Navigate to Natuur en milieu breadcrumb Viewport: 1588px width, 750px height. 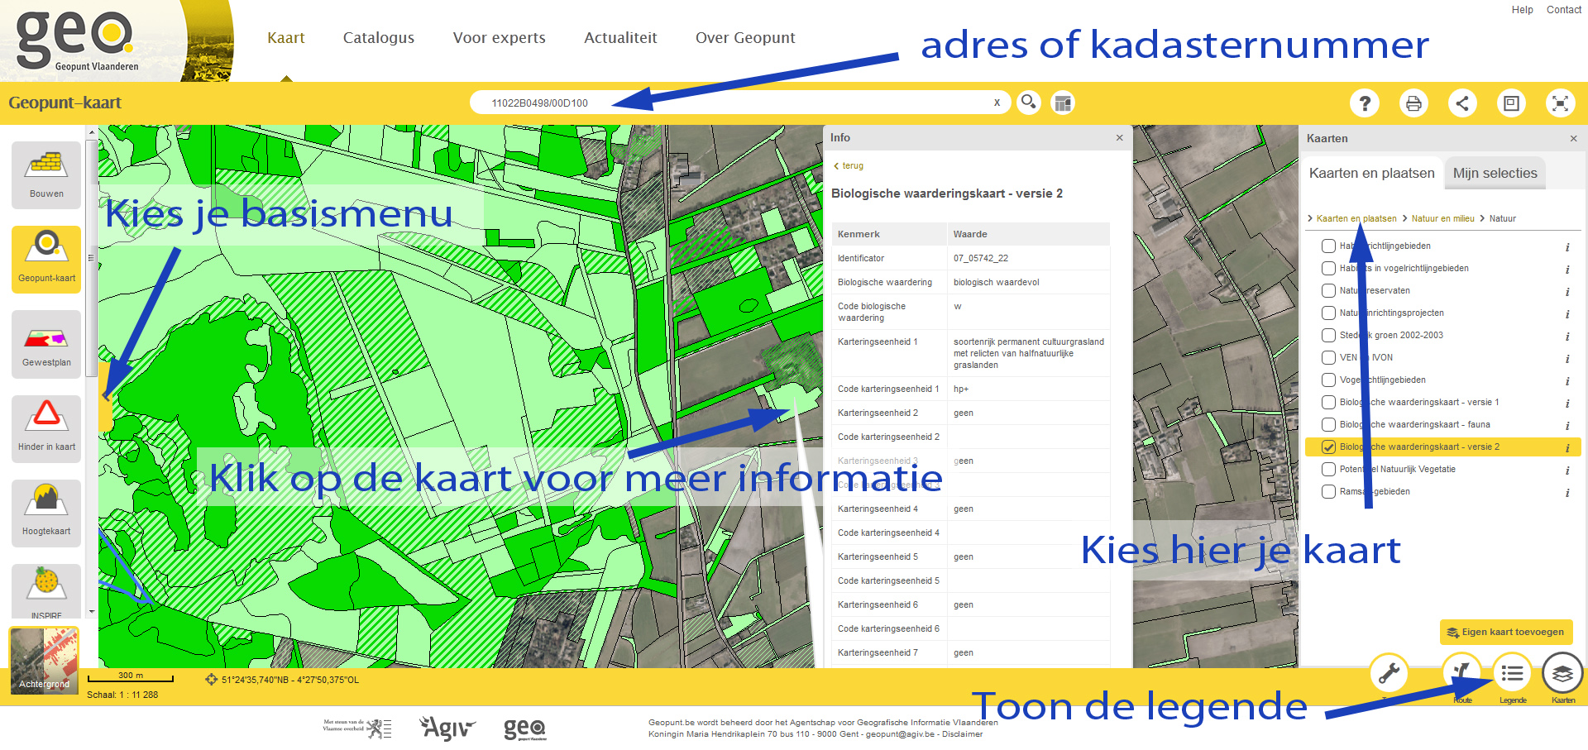point(1442,218)
